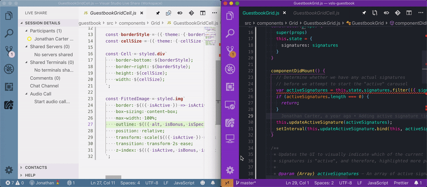Click the feedback smiley in status bar
Viewport: 427px width, 187px height.
tap(203, 183)
